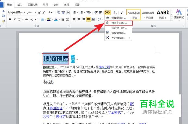Open underline style dropdown arrow
188x124 pixels.
(x=23, y=20)
